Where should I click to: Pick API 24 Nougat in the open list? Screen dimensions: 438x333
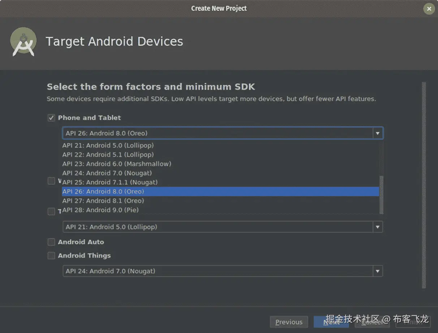pyautogui.click(x=107, y=173)
